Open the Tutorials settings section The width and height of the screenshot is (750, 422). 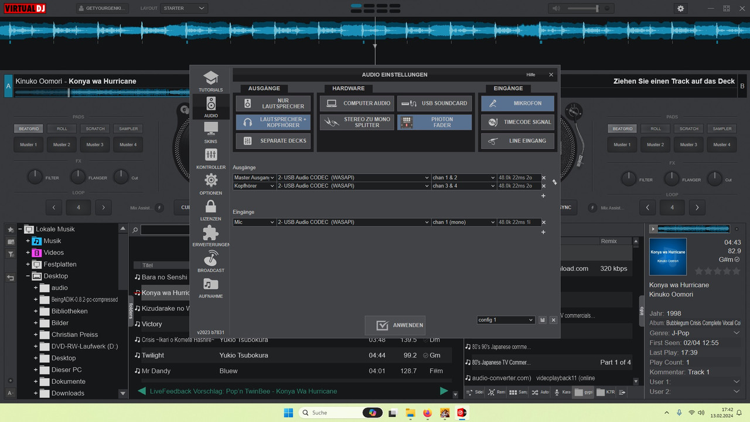(210, 81)
